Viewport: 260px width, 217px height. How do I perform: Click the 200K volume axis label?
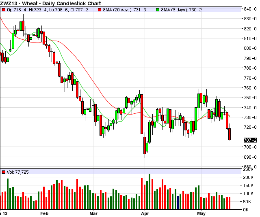pos(248,177)
